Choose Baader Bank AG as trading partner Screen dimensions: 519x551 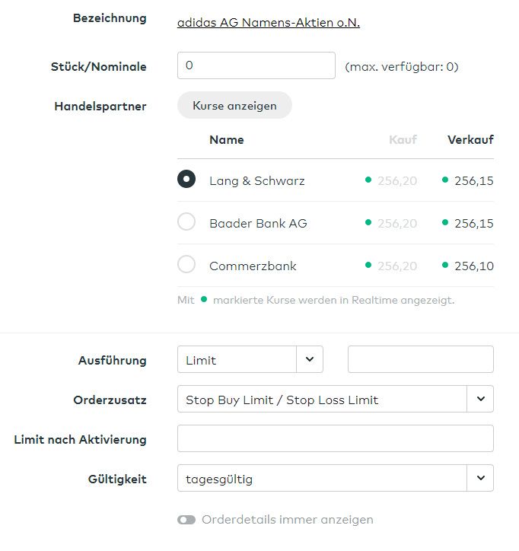[x=186, y=222]
